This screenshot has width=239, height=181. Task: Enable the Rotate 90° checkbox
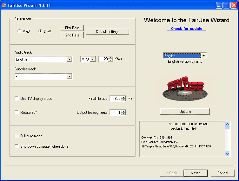coord(17,112)
